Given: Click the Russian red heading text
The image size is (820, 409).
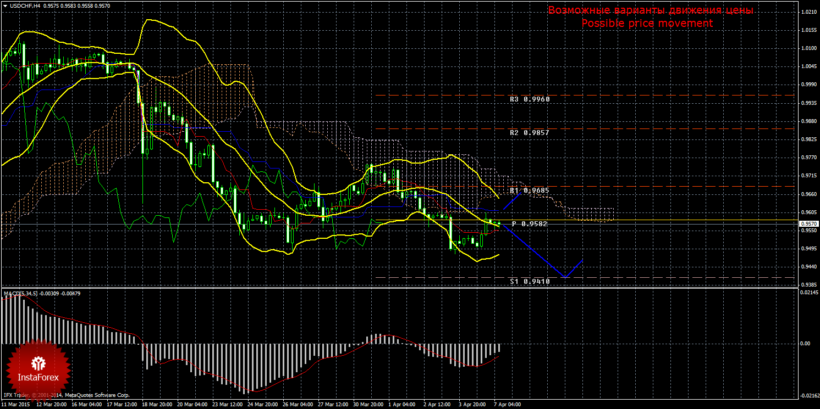Looking at the screenshot, I should click(x=651, y=11).
